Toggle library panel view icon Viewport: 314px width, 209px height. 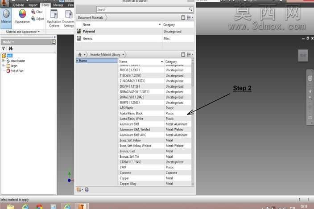183,54
